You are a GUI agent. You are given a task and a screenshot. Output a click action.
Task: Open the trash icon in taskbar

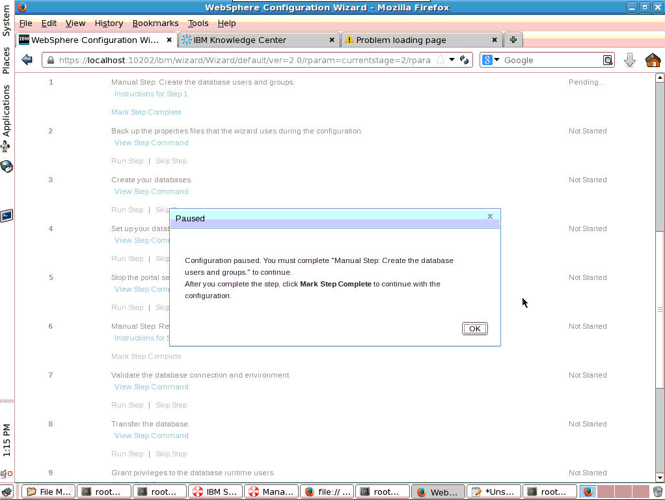pyautogui.click(x=657, y=492)
